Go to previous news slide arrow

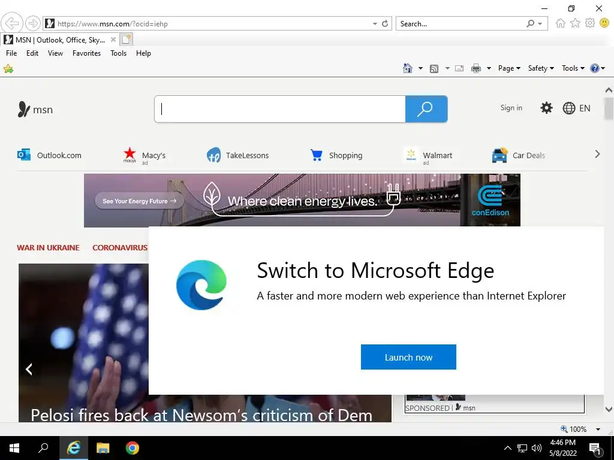[29, 369]
